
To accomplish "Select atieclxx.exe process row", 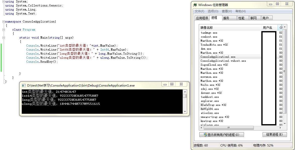I will tap(241, 113).
